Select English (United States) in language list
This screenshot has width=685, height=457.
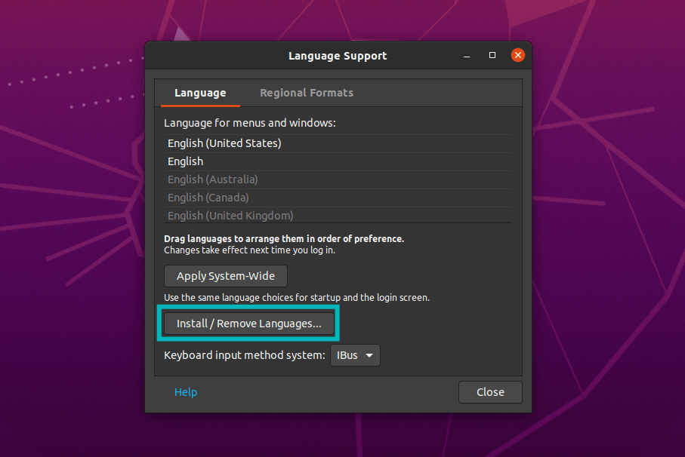point(224,143)
